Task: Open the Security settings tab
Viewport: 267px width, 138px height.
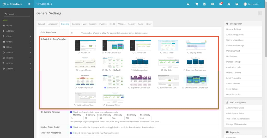Action: (x=132, y=24)
